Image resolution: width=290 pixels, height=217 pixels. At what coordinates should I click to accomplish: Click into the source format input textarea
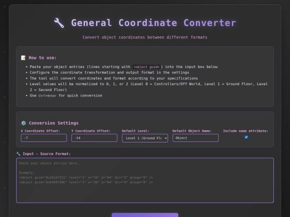145,181
